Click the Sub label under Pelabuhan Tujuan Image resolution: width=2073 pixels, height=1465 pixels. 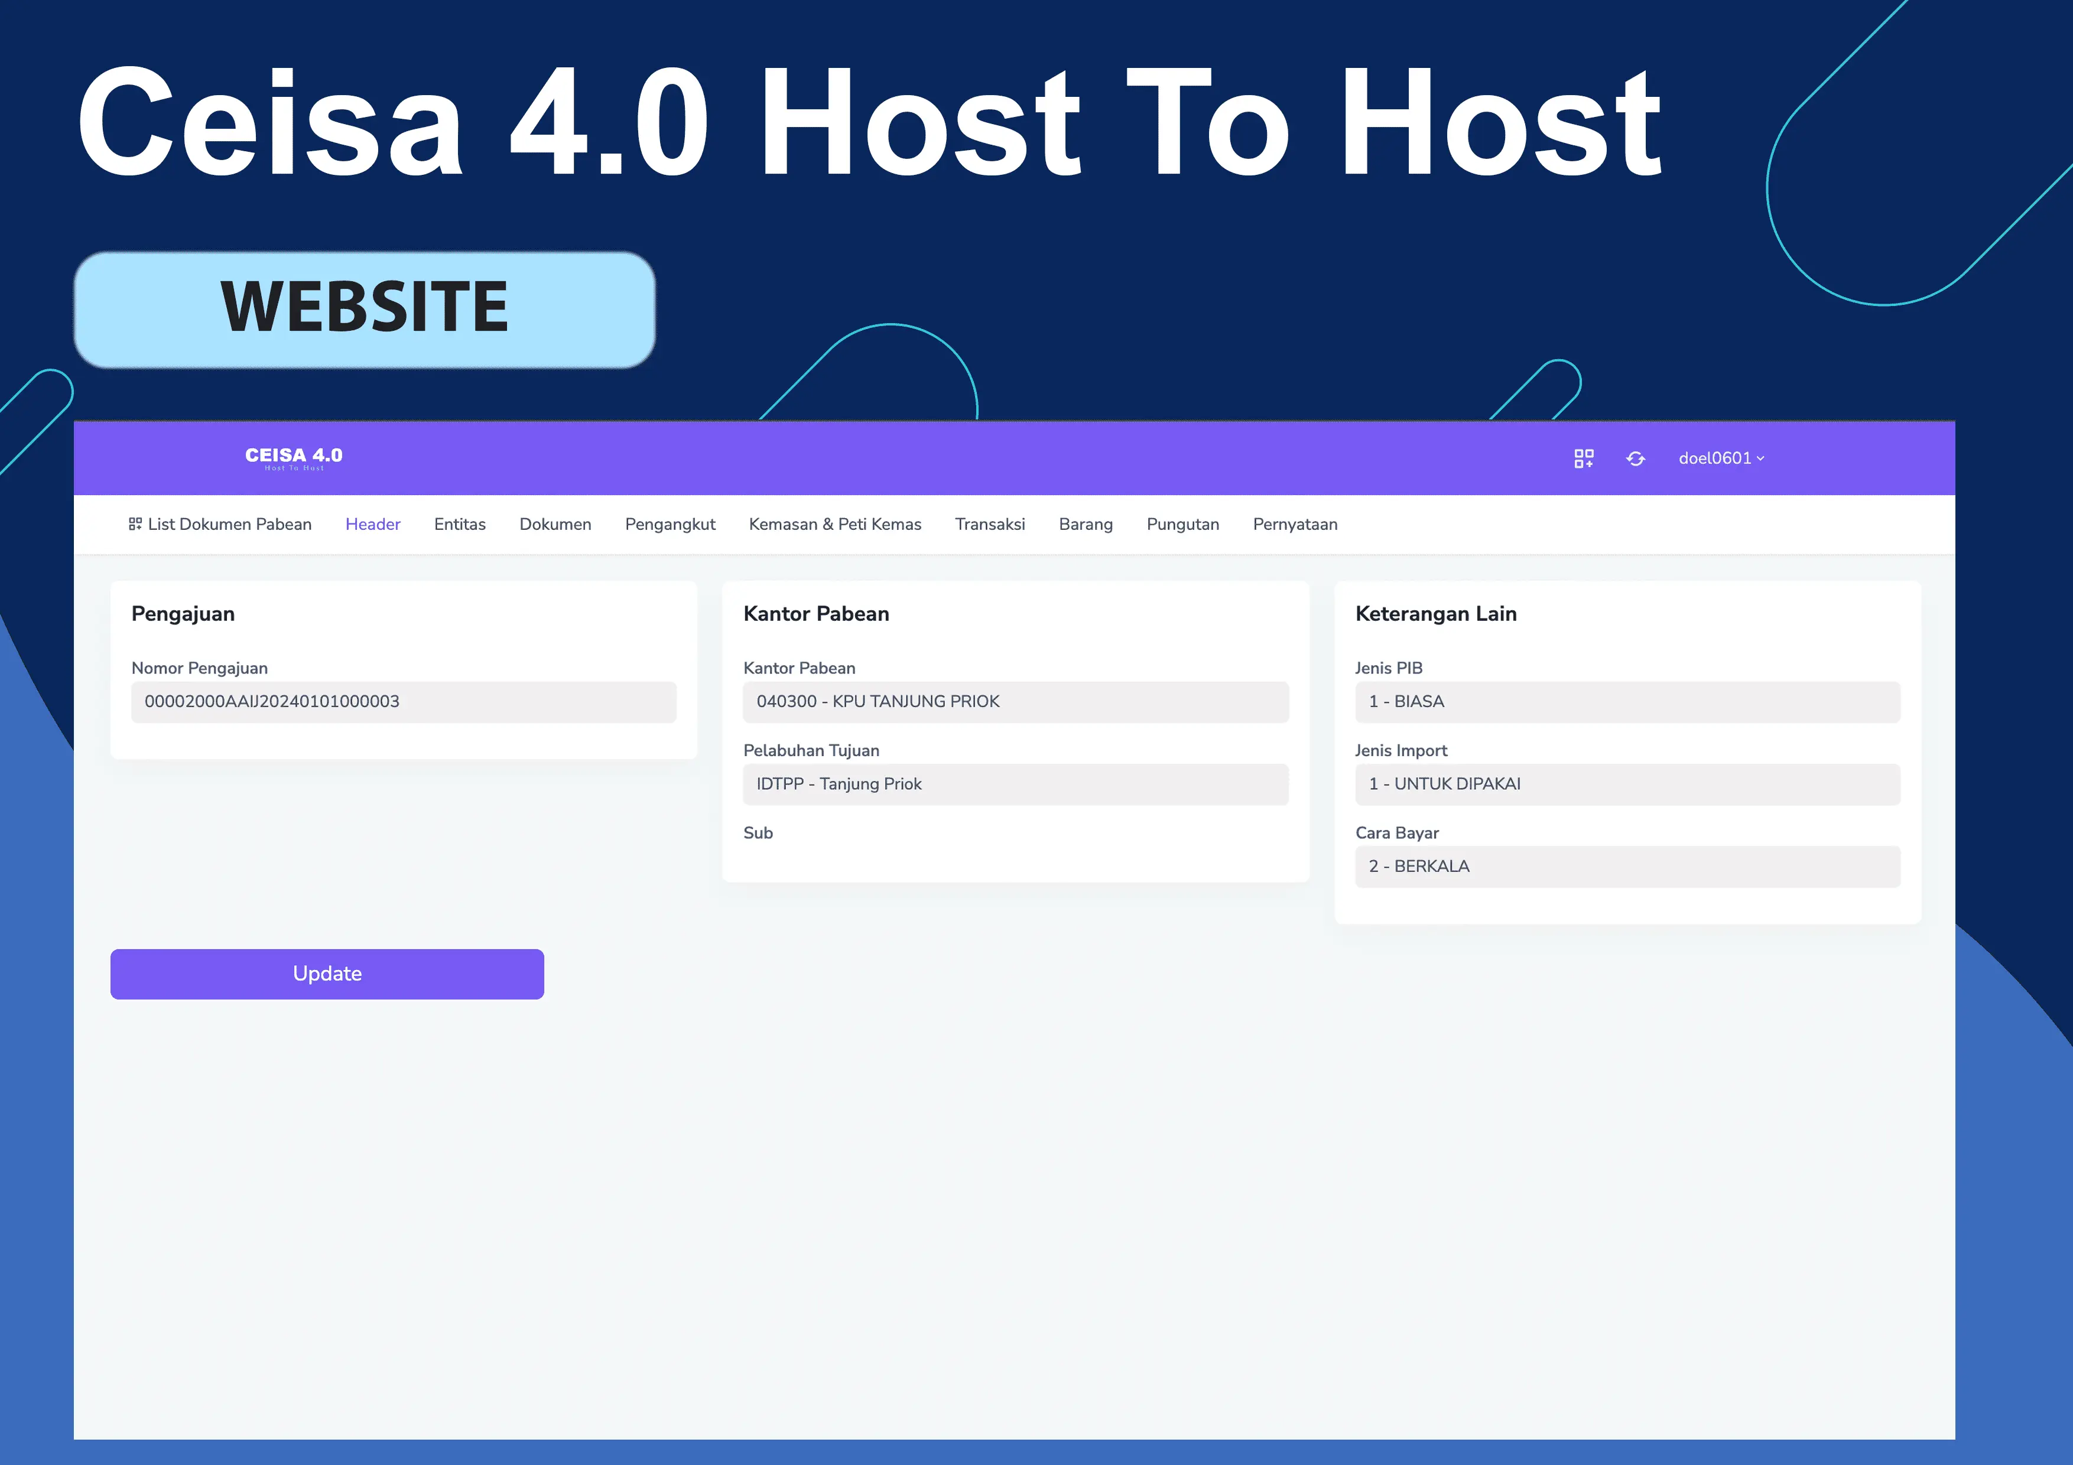click(x=758, y=833)
